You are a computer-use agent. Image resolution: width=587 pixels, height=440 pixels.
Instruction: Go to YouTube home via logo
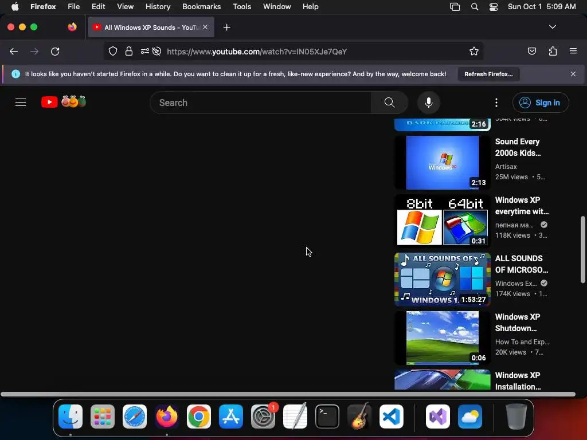coord(64,102)
